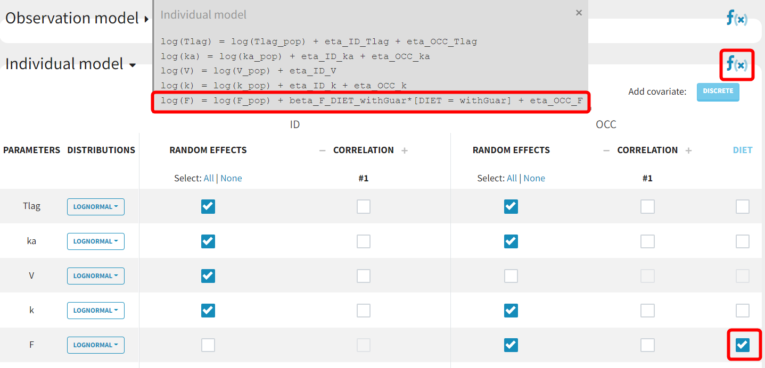This screenshot has height=368, width=765.
Task: Select All ID random effects link
Action: [x=209, y=178]
